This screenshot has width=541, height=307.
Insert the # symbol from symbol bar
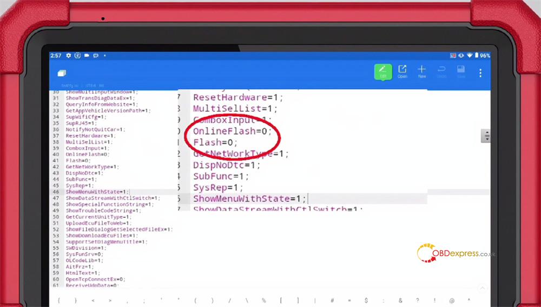coord(332,300)
